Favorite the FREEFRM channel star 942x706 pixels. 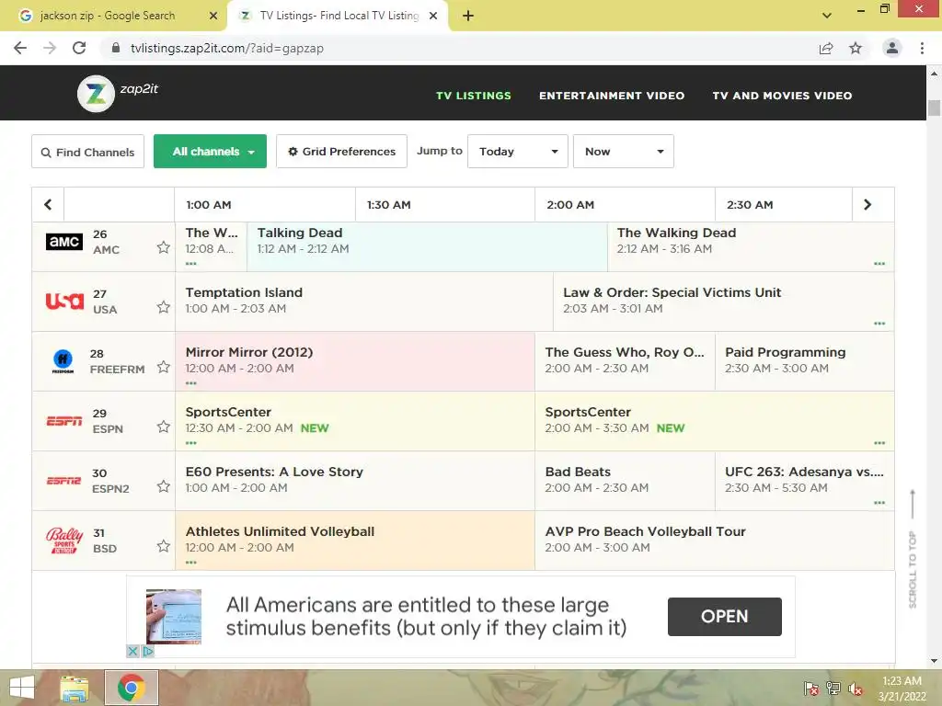[164, 367]
